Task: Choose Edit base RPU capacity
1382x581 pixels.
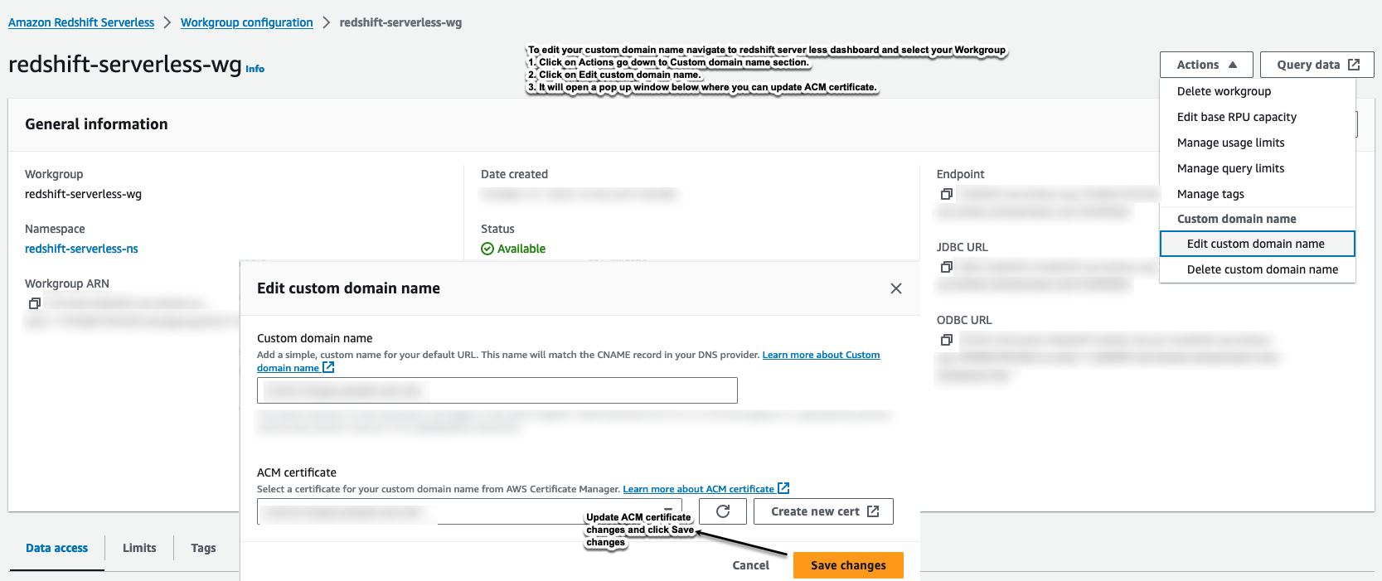Action: pyautogui.click(x=1237, y=117)
